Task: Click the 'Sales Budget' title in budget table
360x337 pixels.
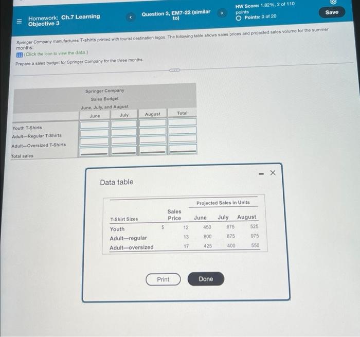Action: (105, 99)
